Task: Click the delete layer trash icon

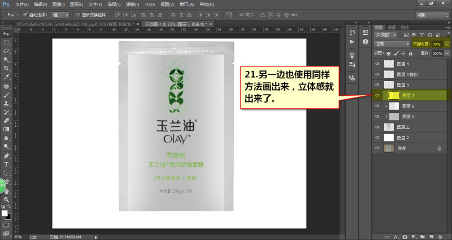Action: click(x=440, y=237)
